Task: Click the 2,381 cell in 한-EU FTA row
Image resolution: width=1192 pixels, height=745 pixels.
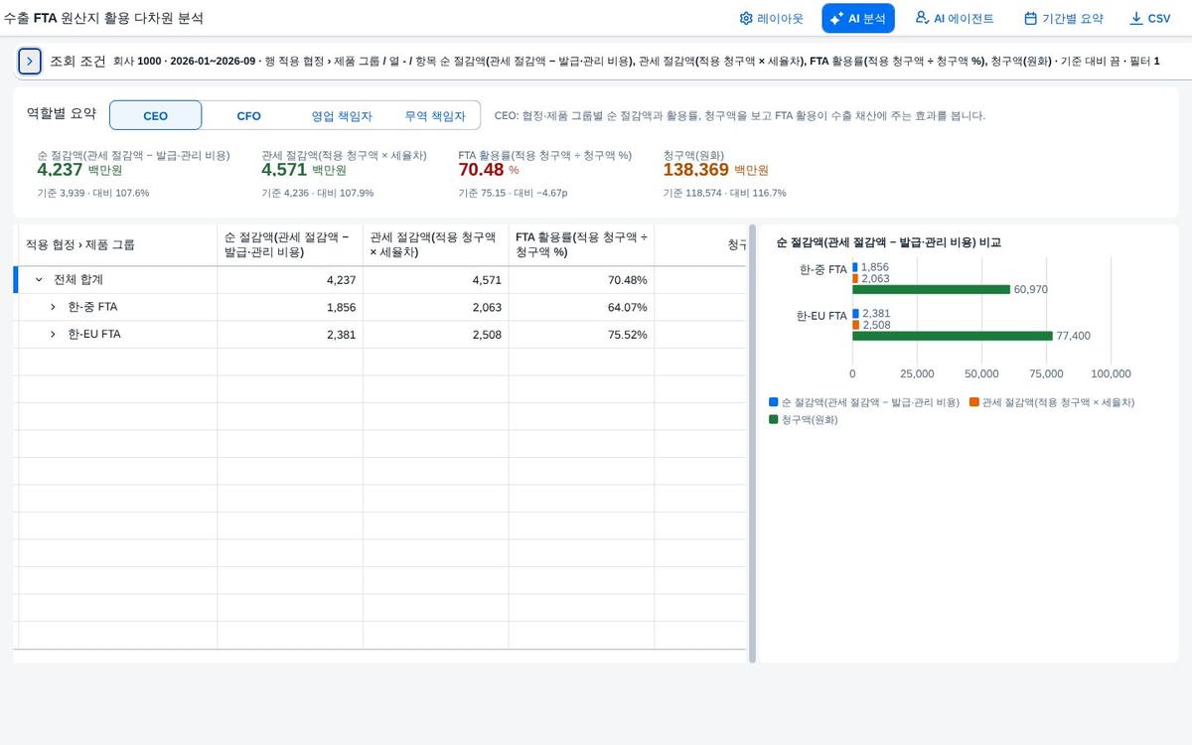Action: click(290, 335)
